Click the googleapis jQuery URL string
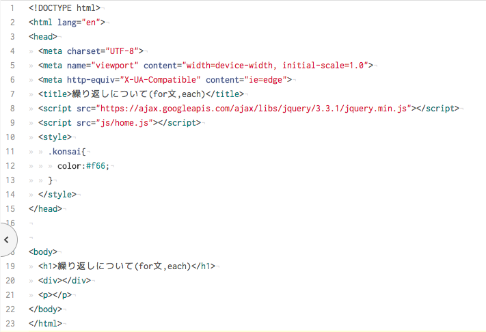The height and width of the screenshot is (332, 486). pyautogui.click(x=254, y=109)
